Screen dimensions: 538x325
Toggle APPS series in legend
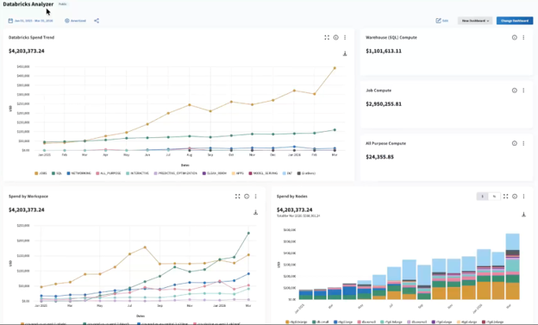click(x=238, y=173)
